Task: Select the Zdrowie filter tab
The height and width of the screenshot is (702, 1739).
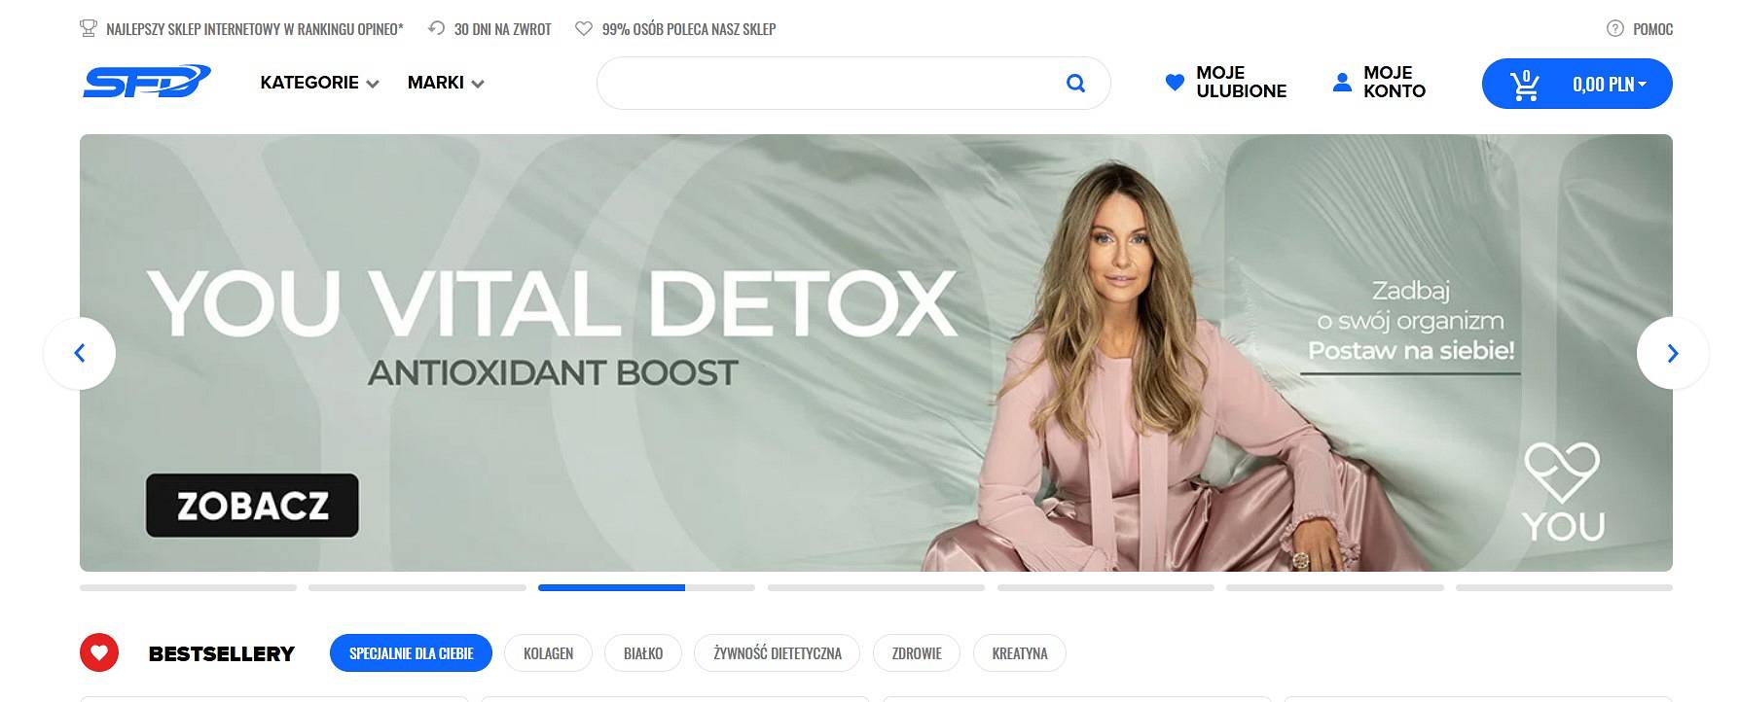Action: (x=917, y=652)
